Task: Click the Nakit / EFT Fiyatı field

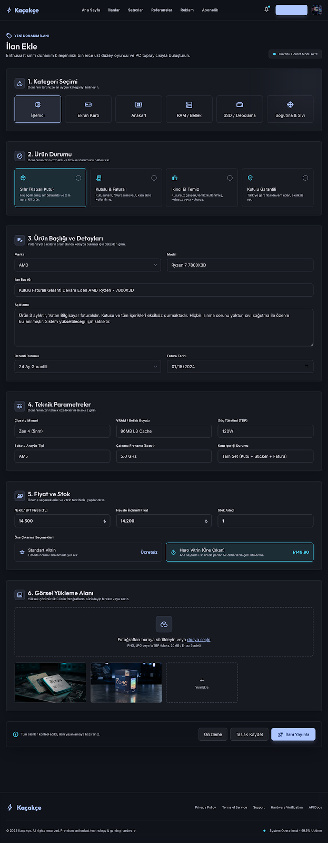Action: (62, 521)
